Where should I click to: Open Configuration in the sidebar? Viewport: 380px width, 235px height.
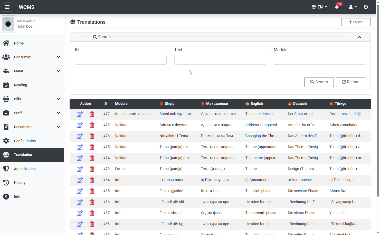tap(32, 141)
